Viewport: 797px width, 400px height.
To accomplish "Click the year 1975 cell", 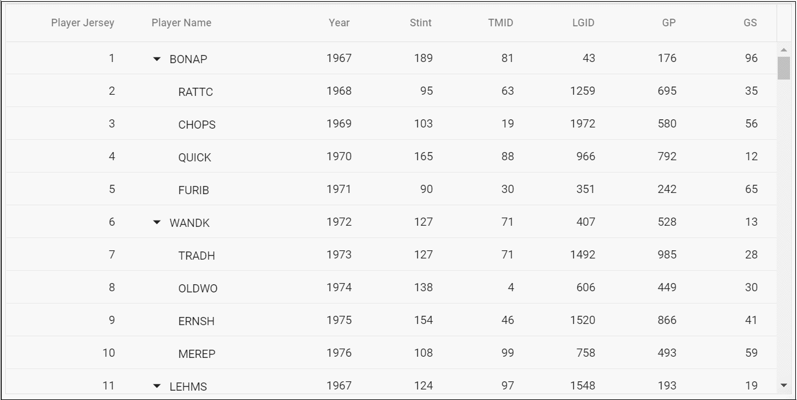I will pyautogui.click(x=339, y=320).
